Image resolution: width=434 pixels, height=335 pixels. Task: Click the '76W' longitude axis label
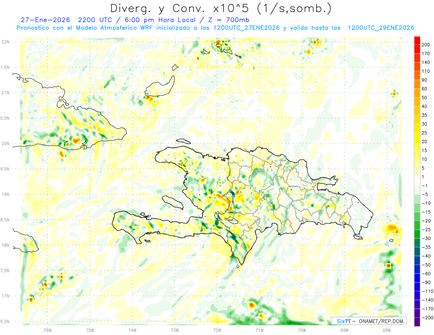click(47, 330)
